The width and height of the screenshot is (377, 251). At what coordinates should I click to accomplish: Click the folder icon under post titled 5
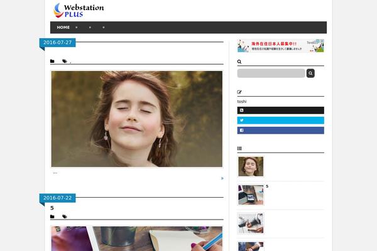53,216
